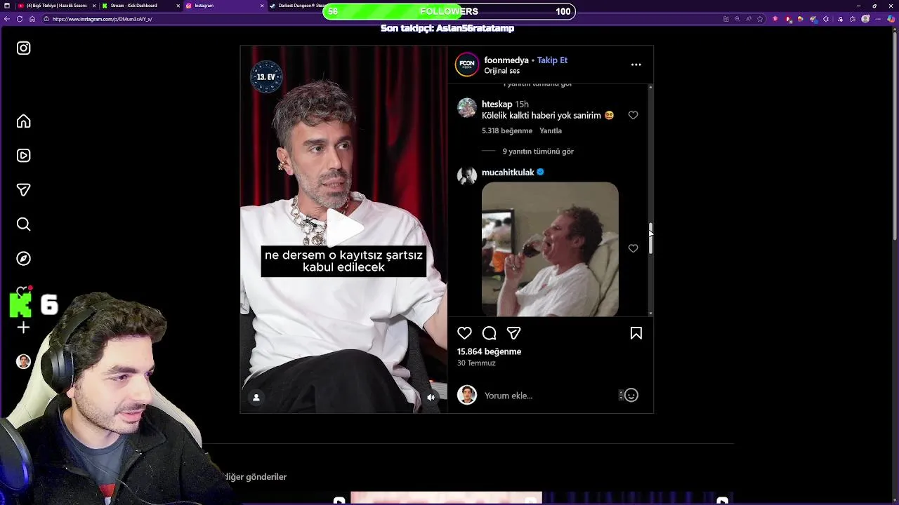Reload the current page
The image size is (899, 505).
[x=19, y=19]
